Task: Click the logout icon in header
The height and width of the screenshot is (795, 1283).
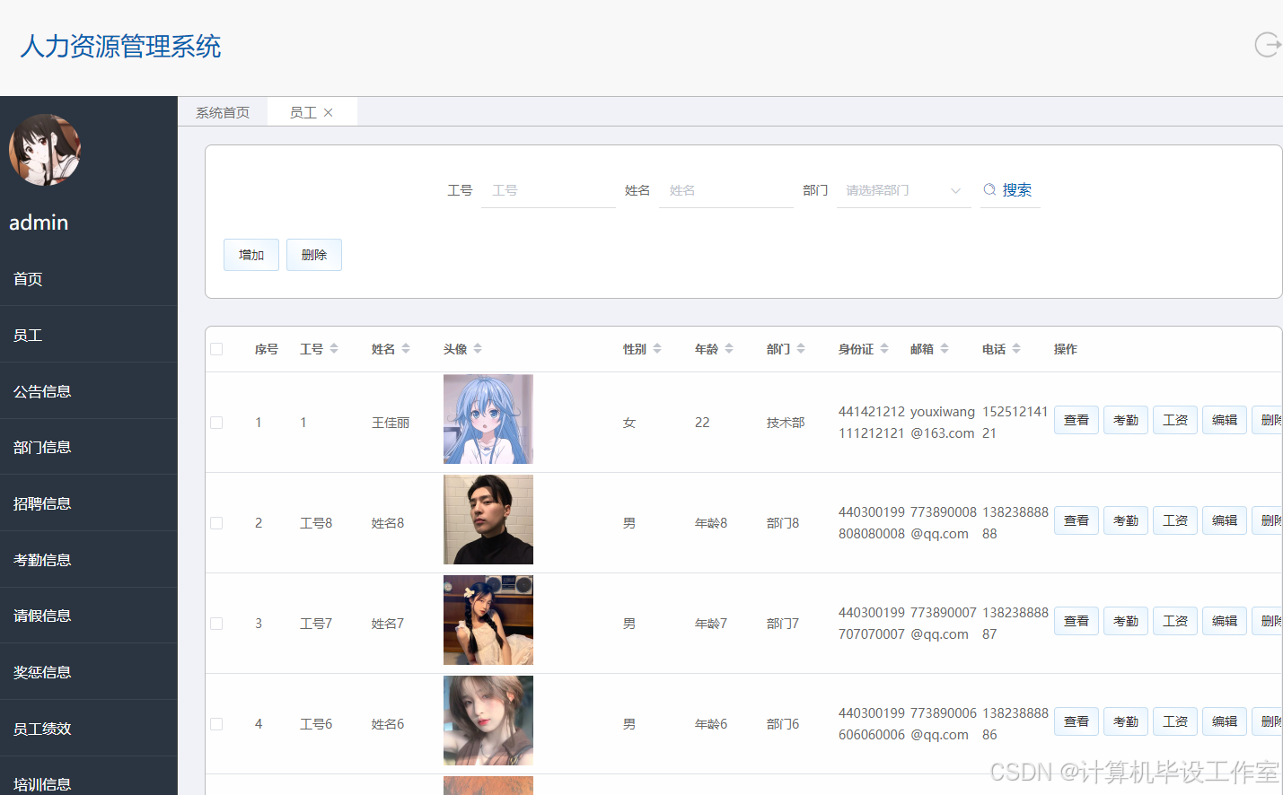Action: [x=1268, y=44]
